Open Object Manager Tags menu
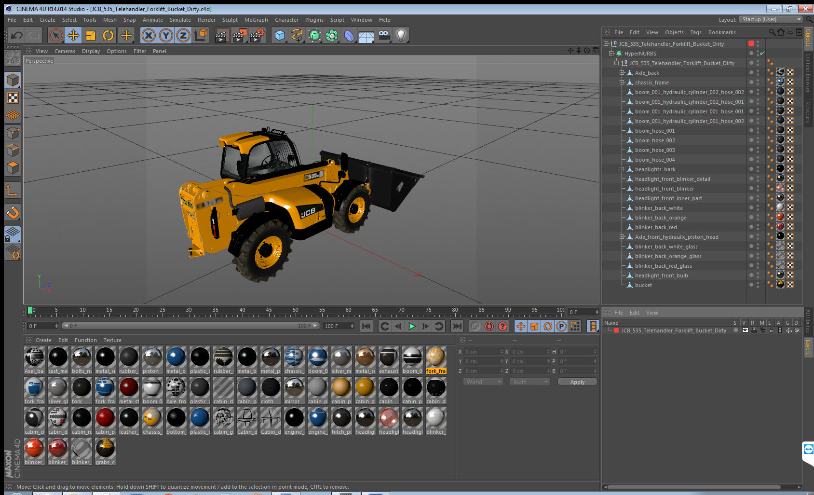 pos(696,32)
